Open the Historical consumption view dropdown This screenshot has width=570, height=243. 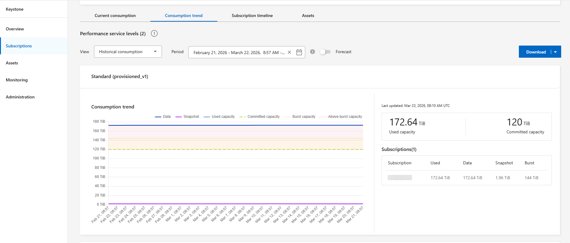click(128, 52)
